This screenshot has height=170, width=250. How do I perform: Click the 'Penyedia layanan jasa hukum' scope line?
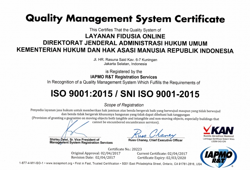(125, 111)
